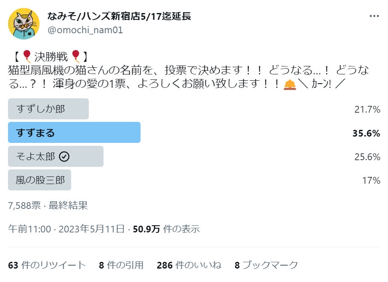The width and height of the screenshot is (388, 282).
Task: Open the 8 件の引用 quotes list
Action: pyautogui.click(x=121, y=265)
